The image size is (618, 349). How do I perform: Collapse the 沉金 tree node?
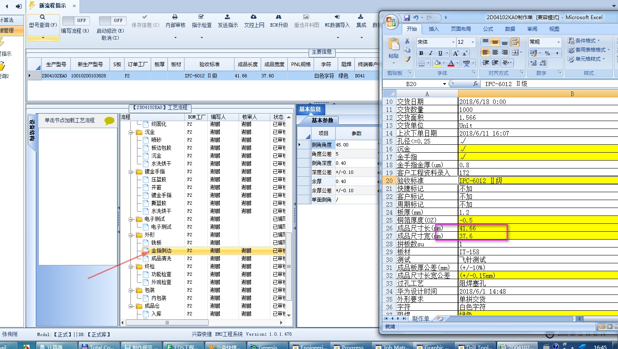click(131, 132)
